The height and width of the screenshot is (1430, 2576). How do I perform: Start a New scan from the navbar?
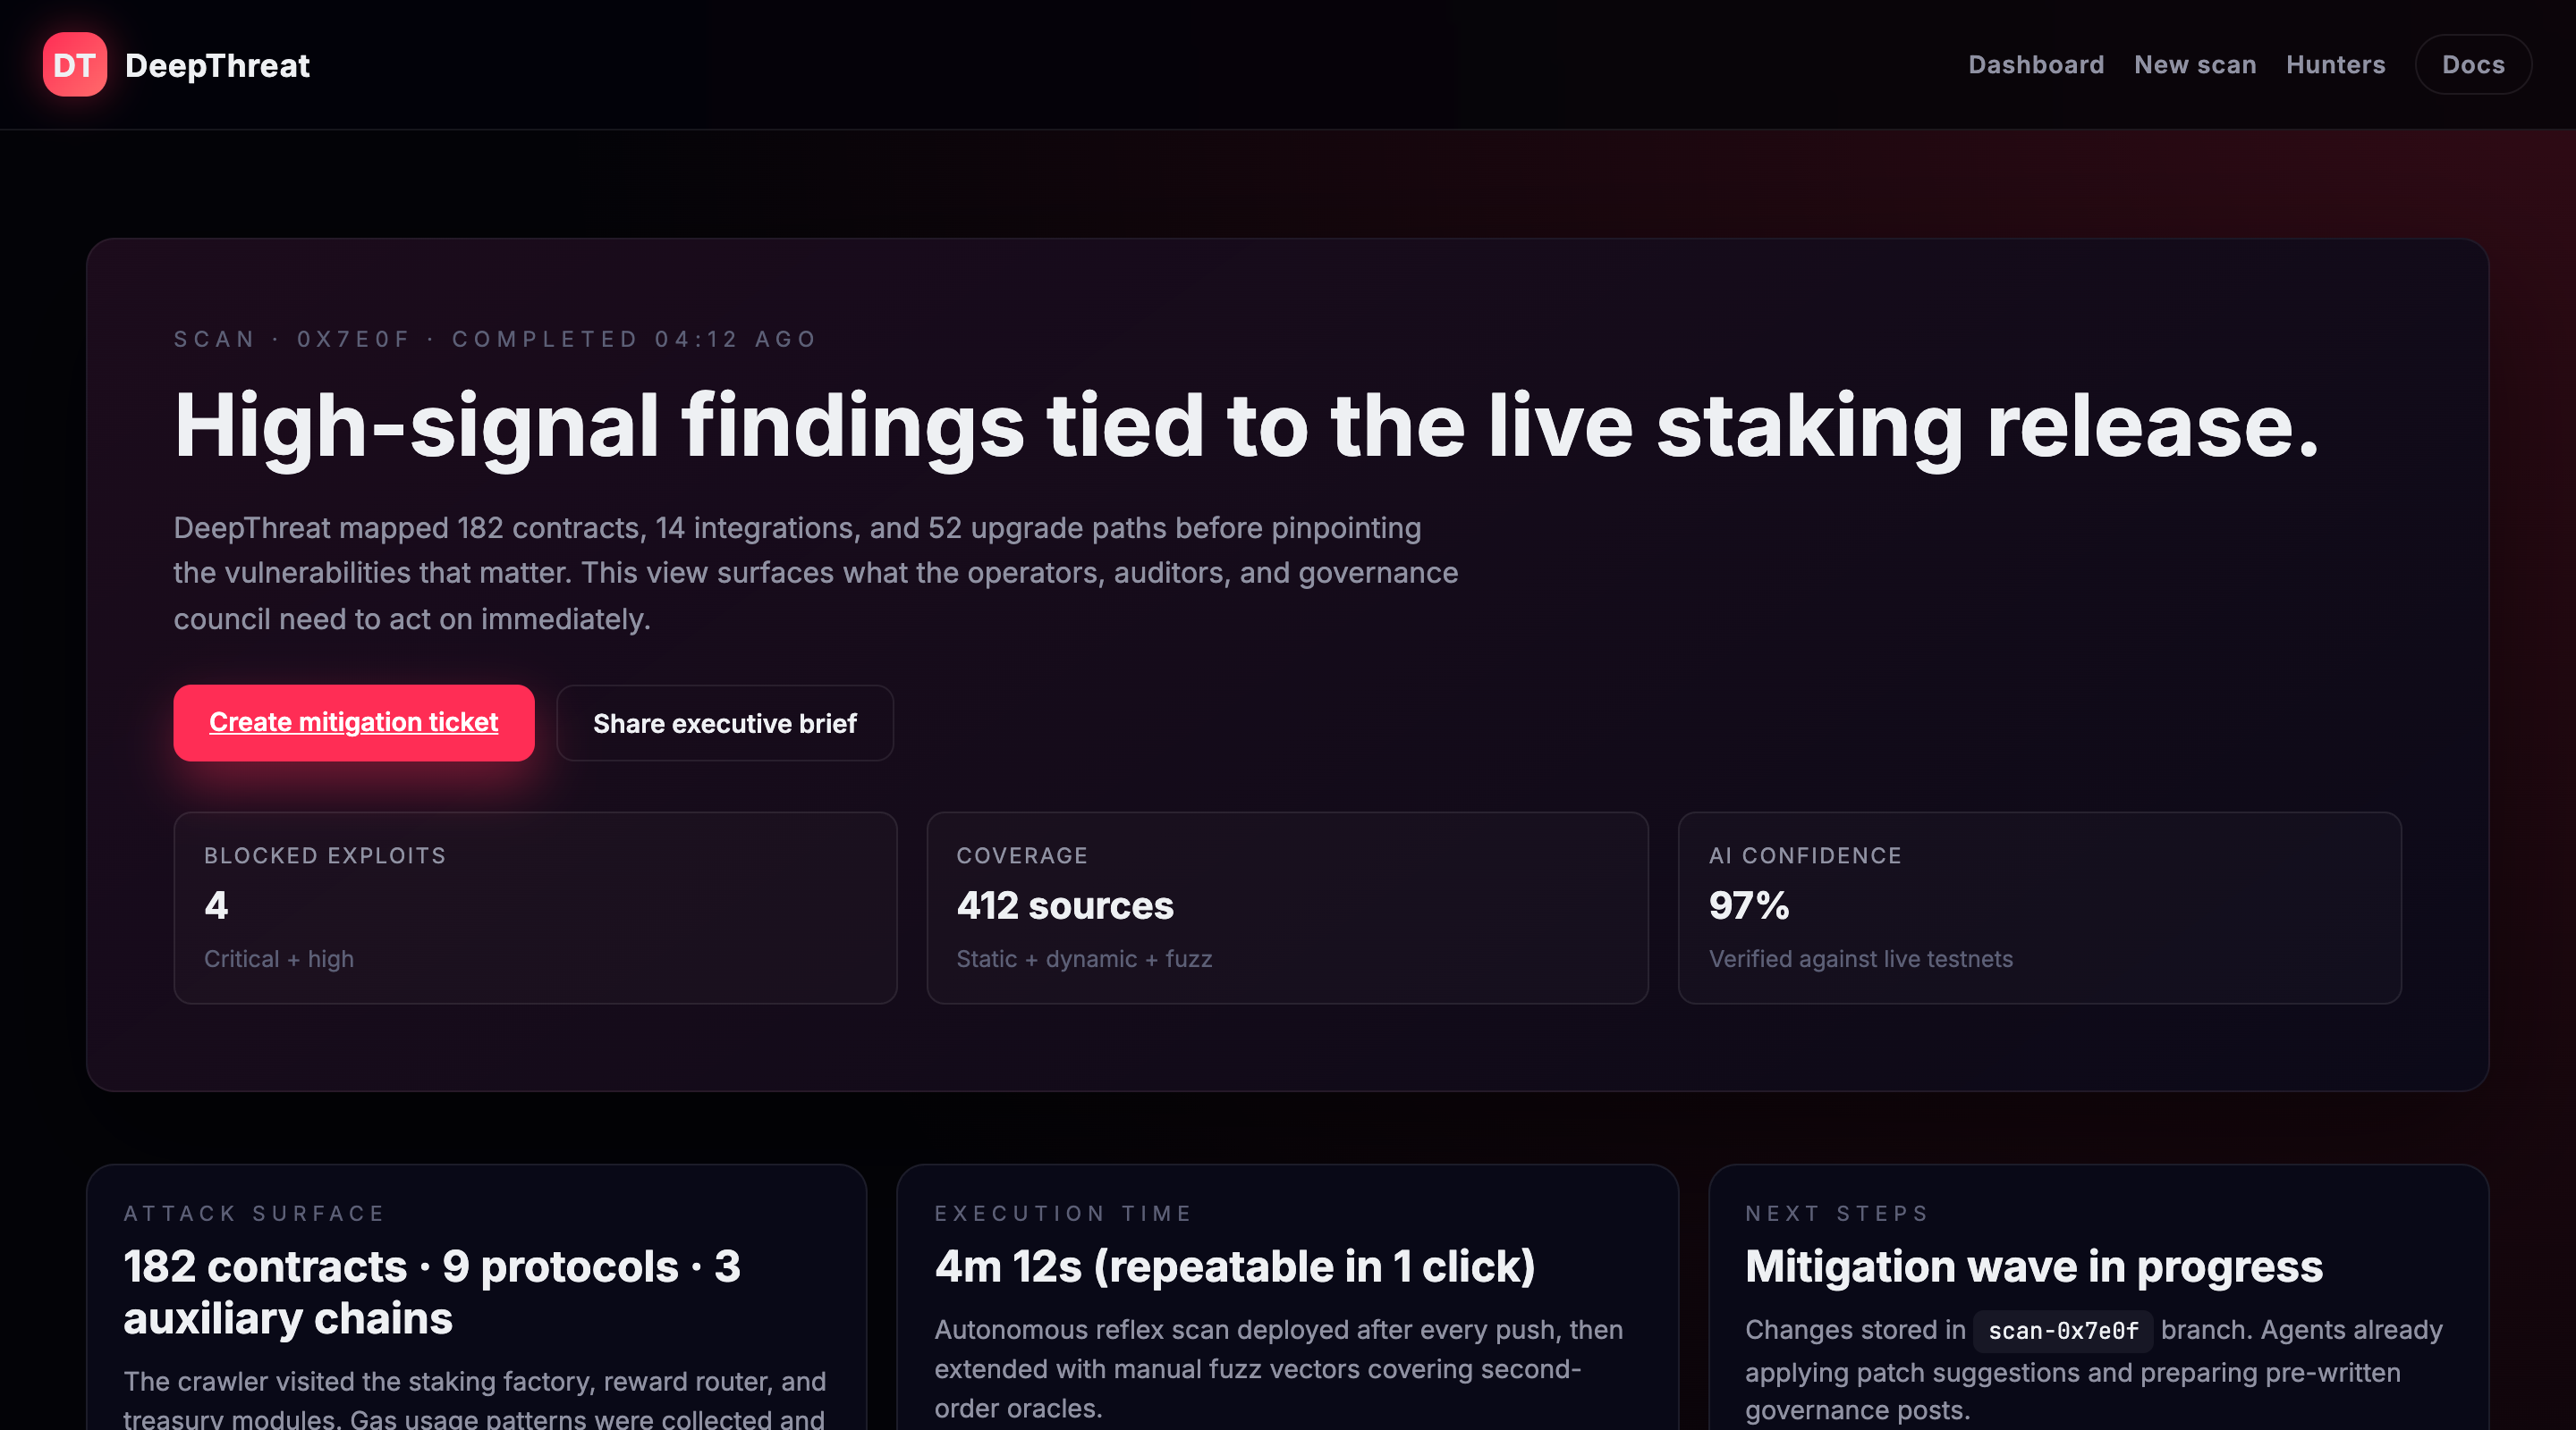tap(2194, 65)
